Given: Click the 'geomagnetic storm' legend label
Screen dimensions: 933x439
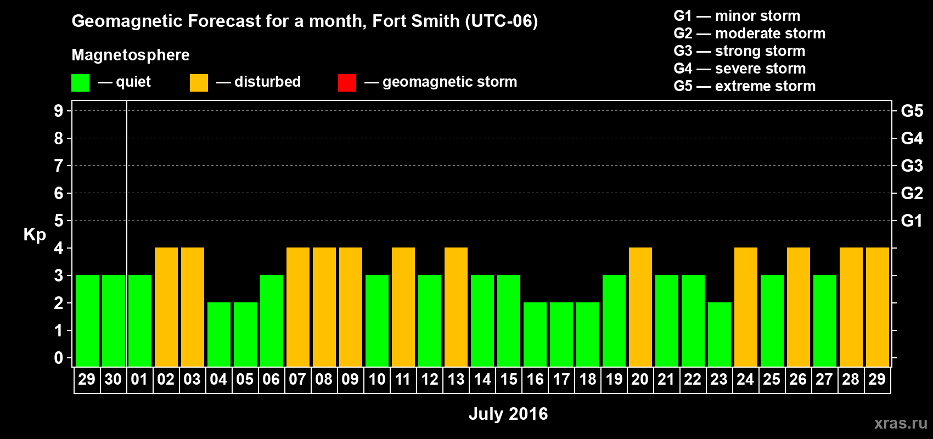Looking at the screenshot, I should [x=449, y=82].
